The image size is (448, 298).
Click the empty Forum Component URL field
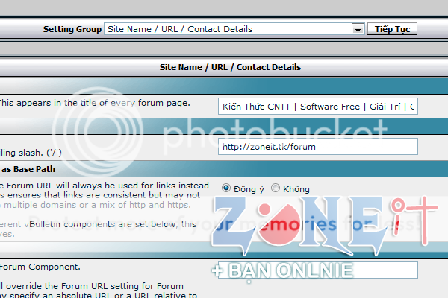(x=318, y=270)
